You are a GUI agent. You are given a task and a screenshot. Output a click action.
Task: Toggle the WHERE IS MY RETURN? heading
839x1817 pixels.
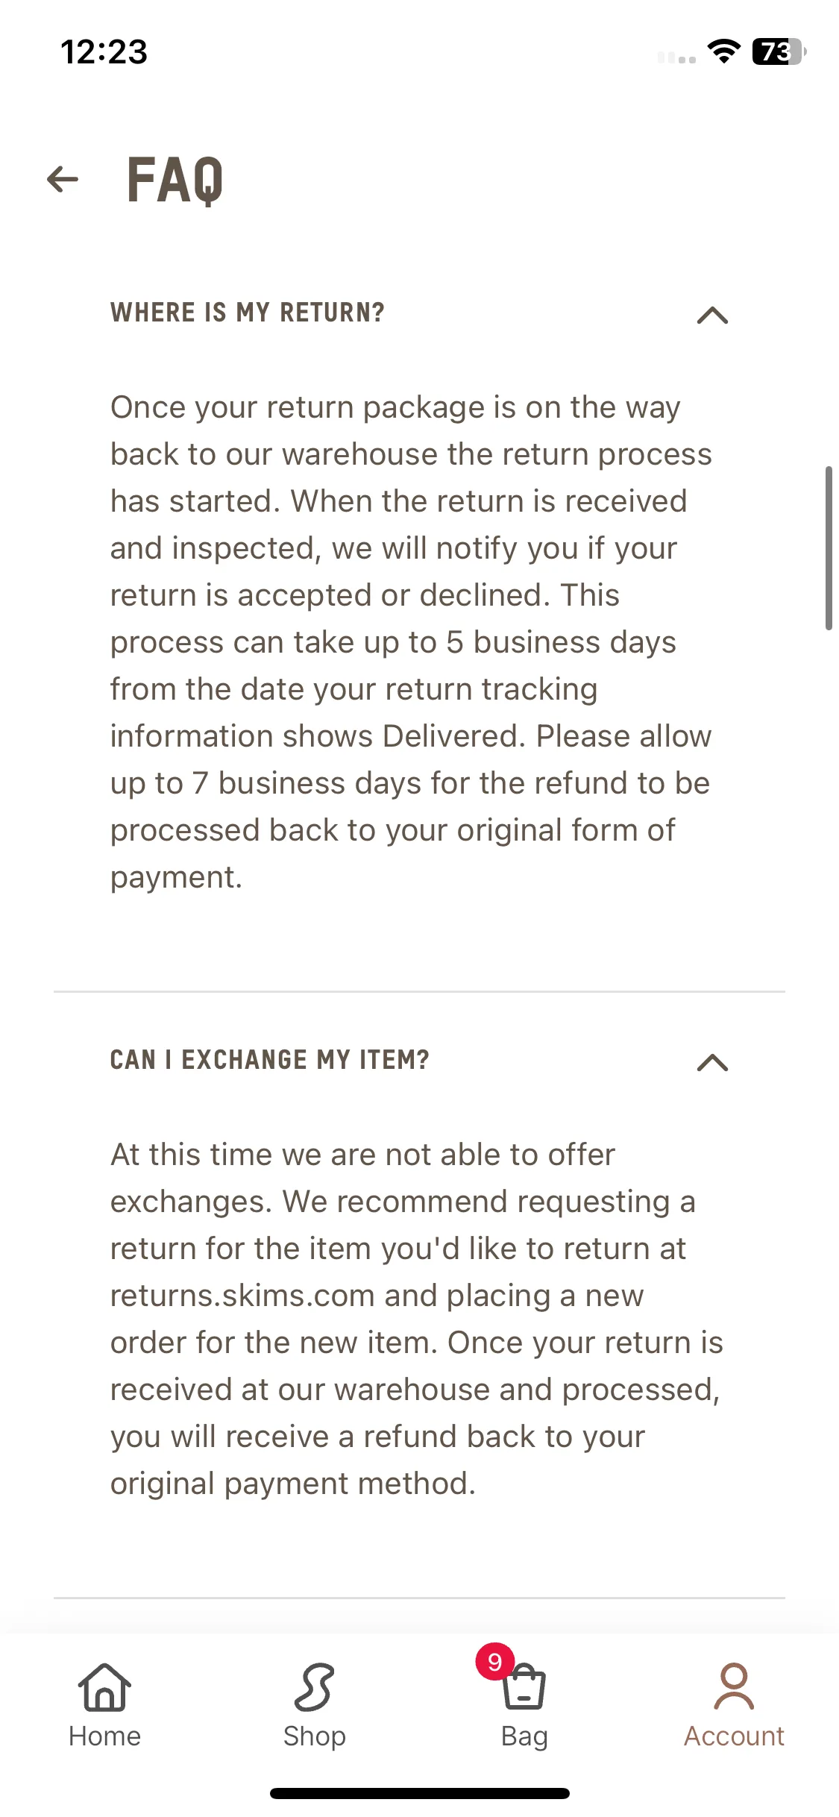(248, 313)
